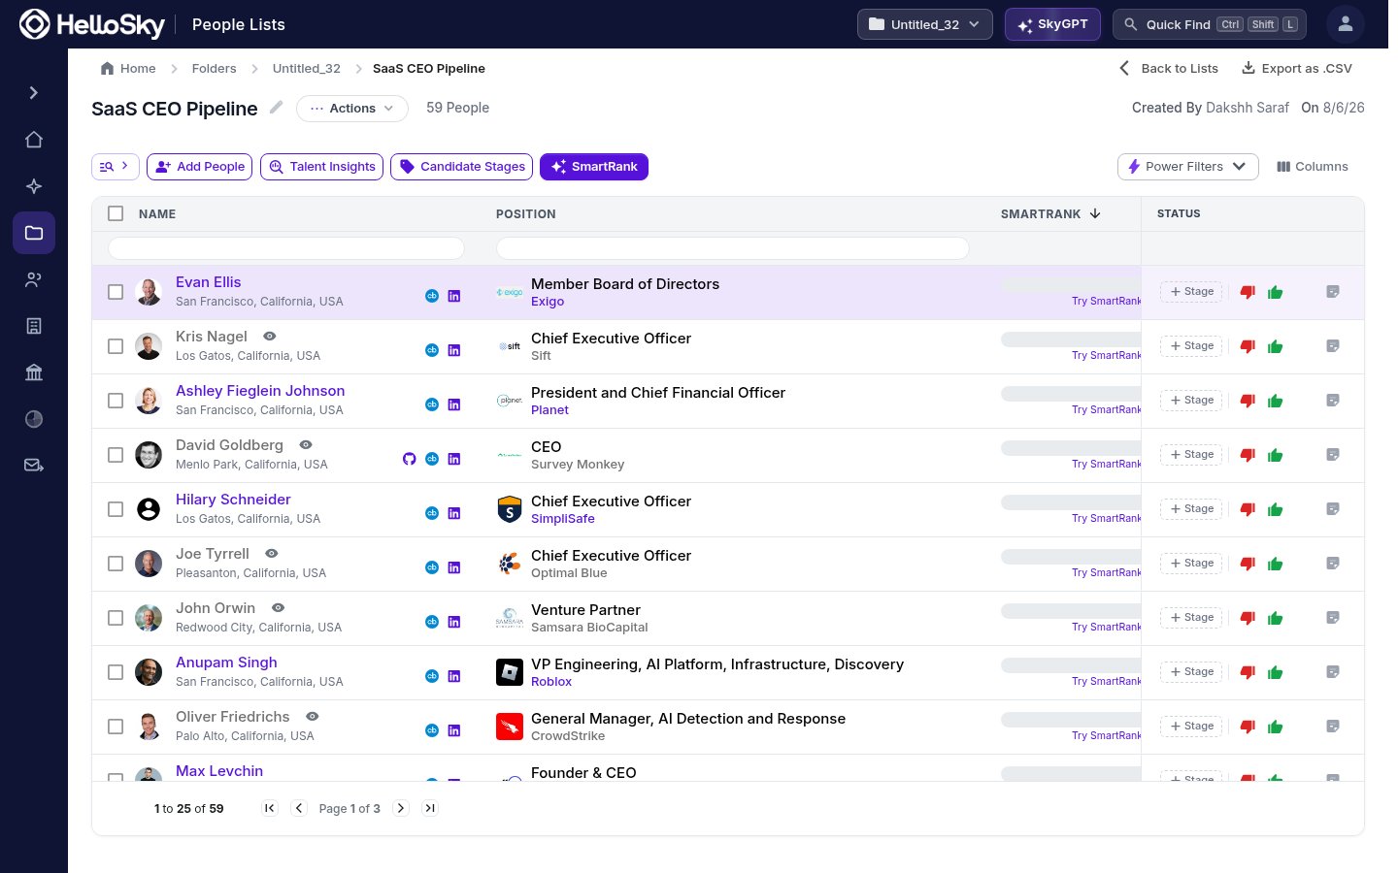The width and height of the screenshot is (1398, 873).
Task: Give Kris Nagel a thumbs down
Action: (1248, 346)
